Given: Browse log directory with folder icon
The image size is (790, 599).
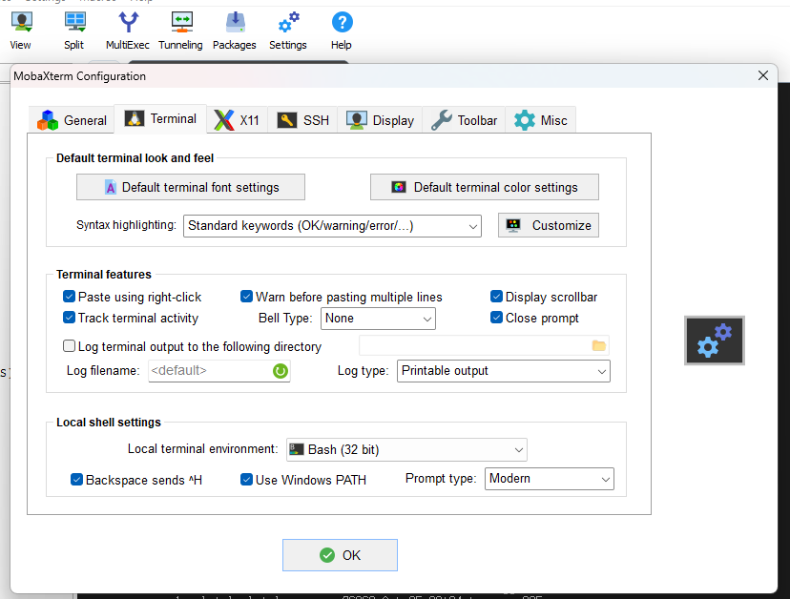Looking at the screenshot, I should click(598, 345).
